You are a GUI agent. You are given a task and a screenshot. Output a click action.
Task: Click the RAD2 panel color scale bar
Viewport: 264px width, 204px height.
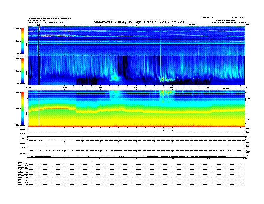[23, 41]
